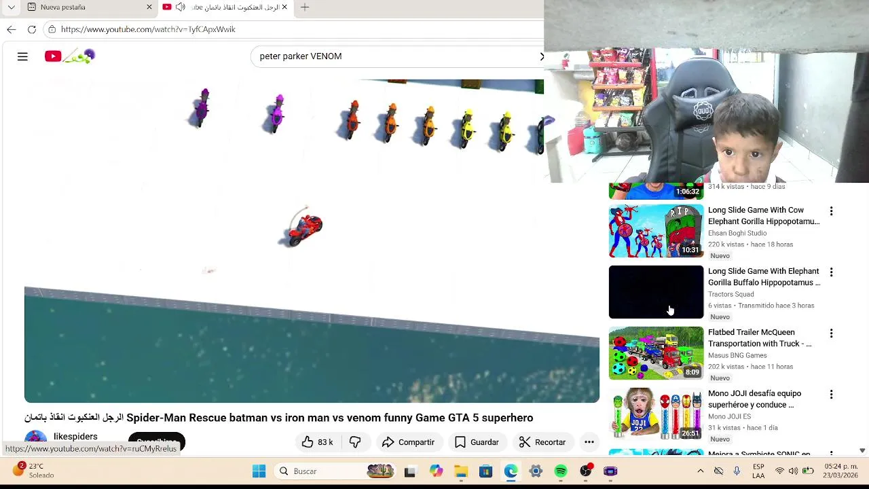869x489 pixels.
Task: Click the 'Nuevo' badge under Flatbed Trailer
Action: pyautogui.click(x=720, y=378)
